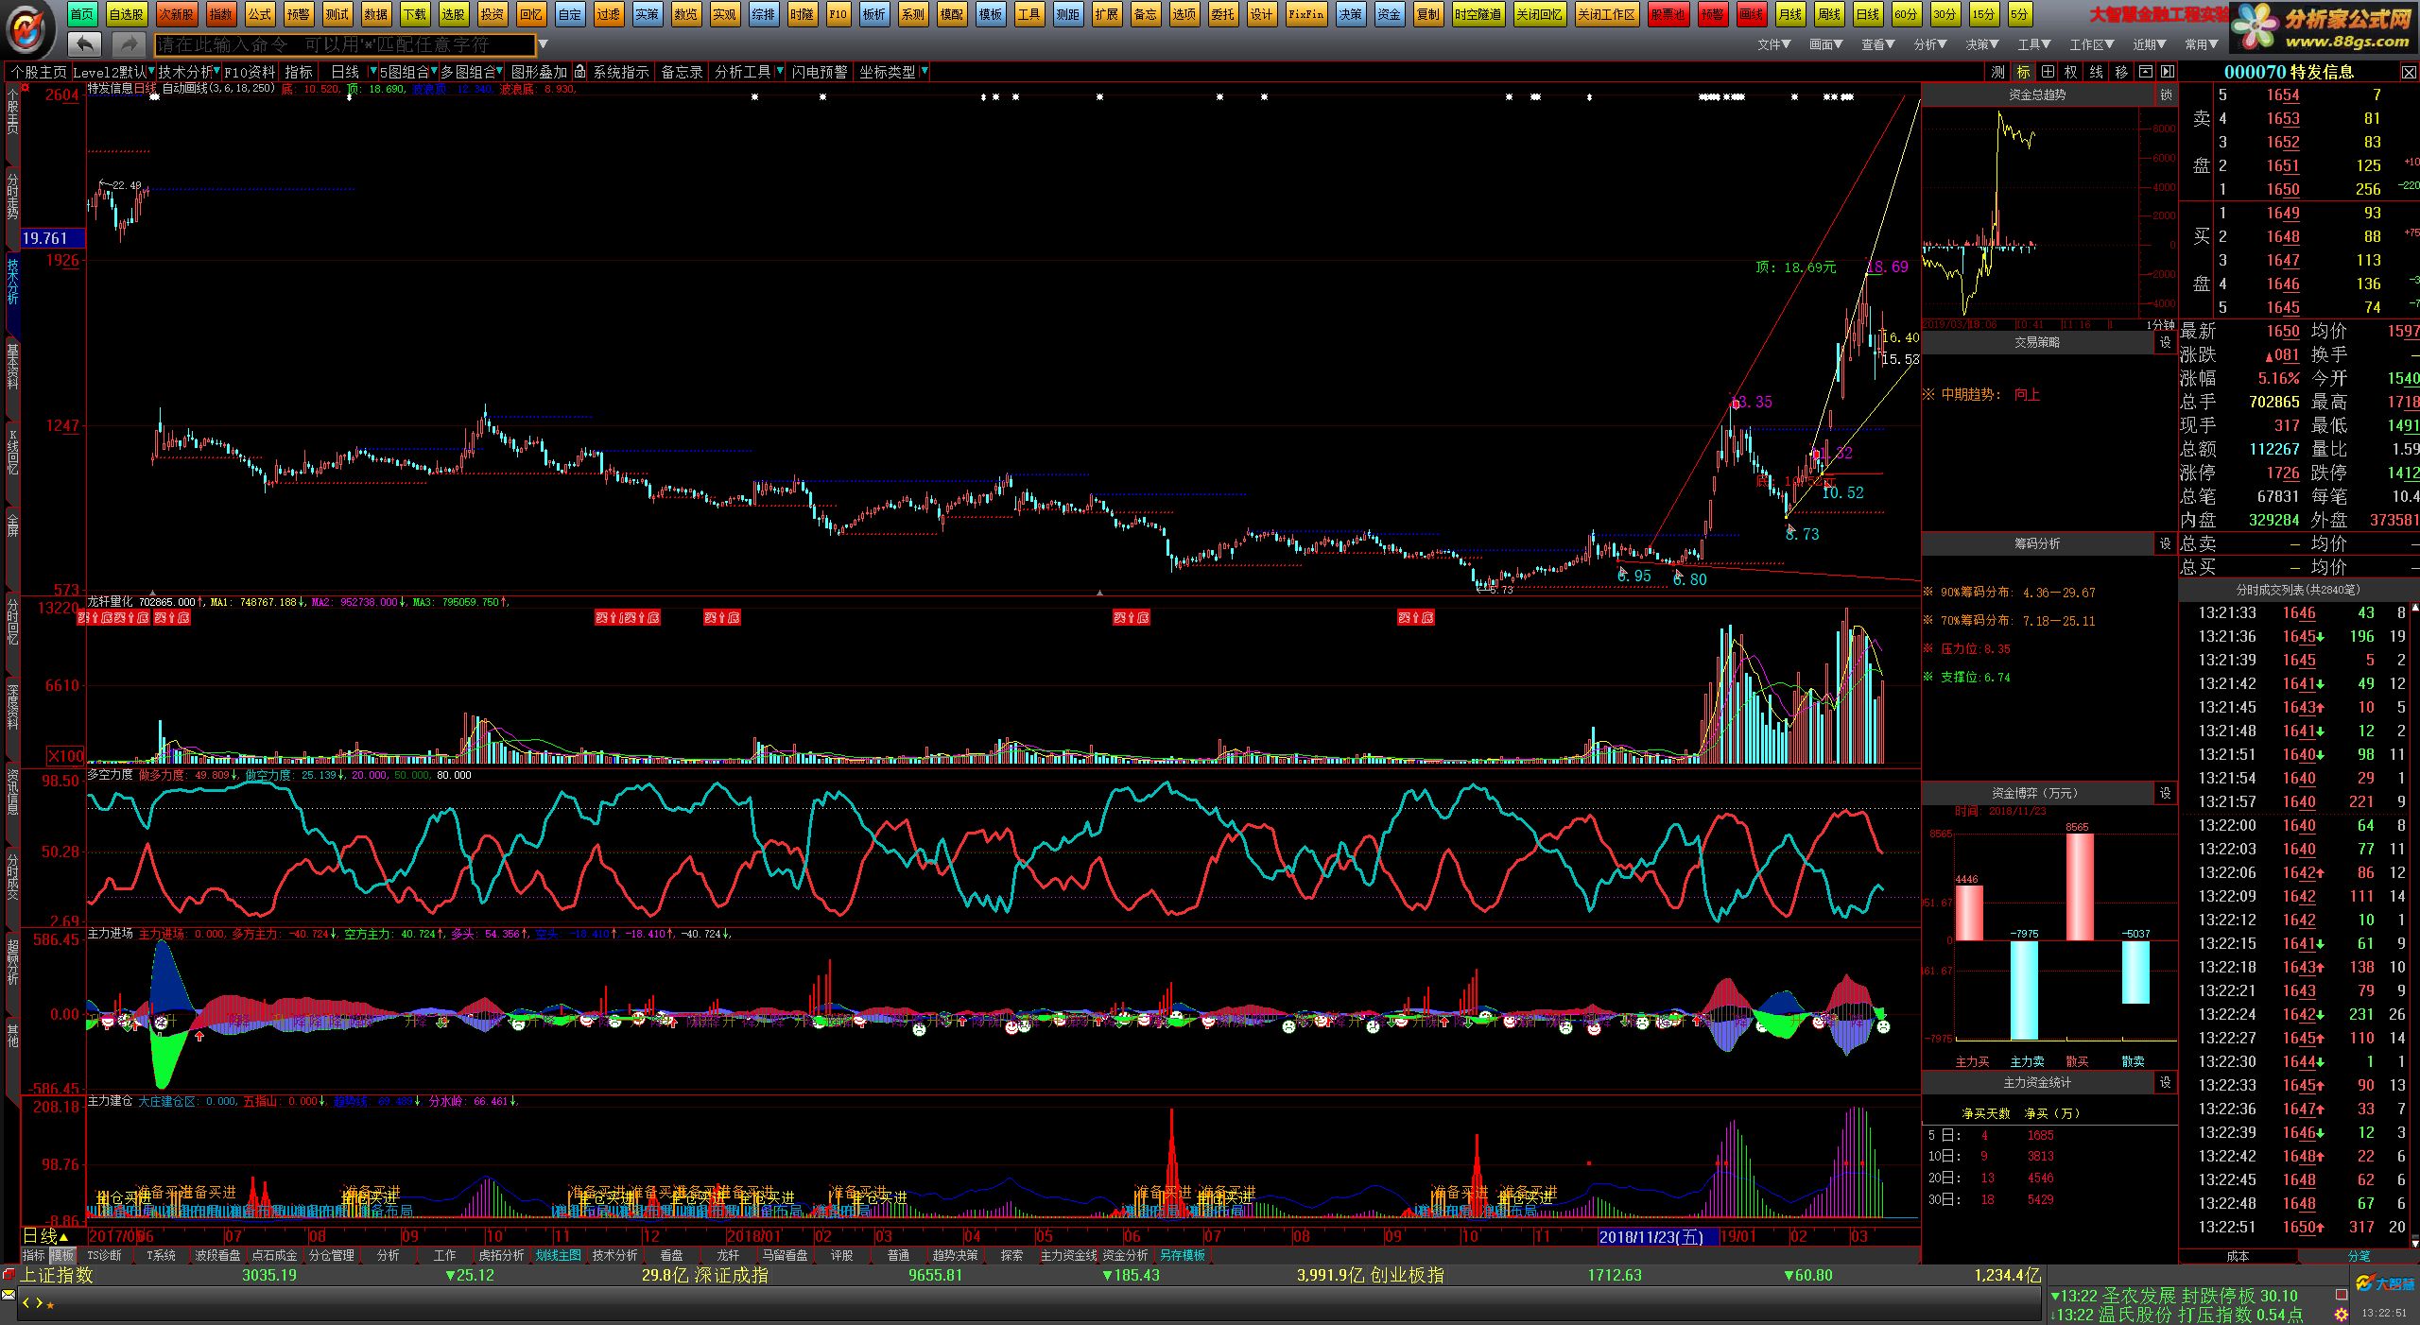Click the 测 measure icon above chart
2420x1325 pixels.
click(1997, 72)
